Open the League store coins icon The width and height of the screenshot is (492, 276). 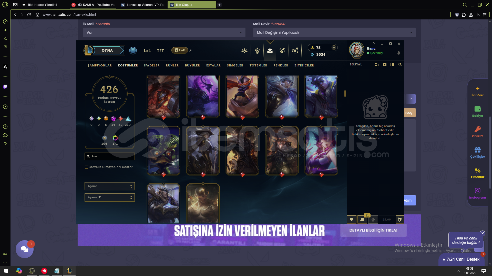click(295, 51)
